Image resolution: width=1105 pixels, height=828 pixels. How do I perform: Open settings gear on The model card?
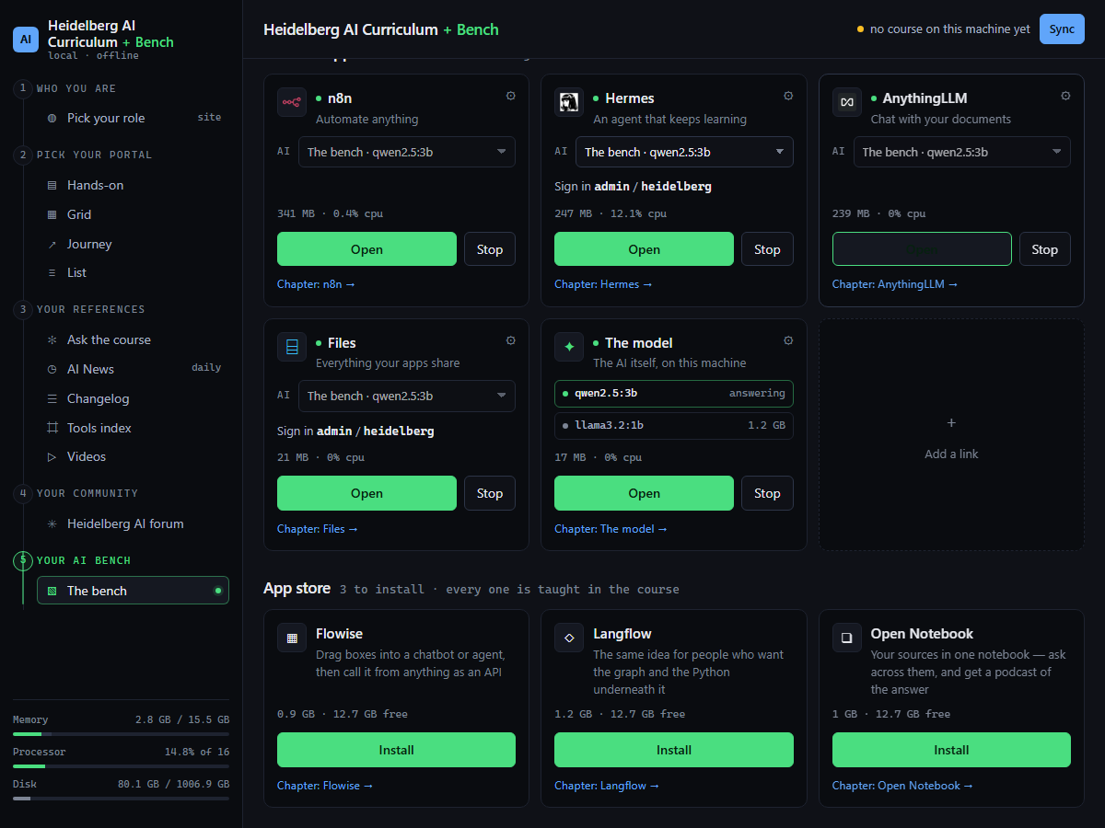coord(788,340)
